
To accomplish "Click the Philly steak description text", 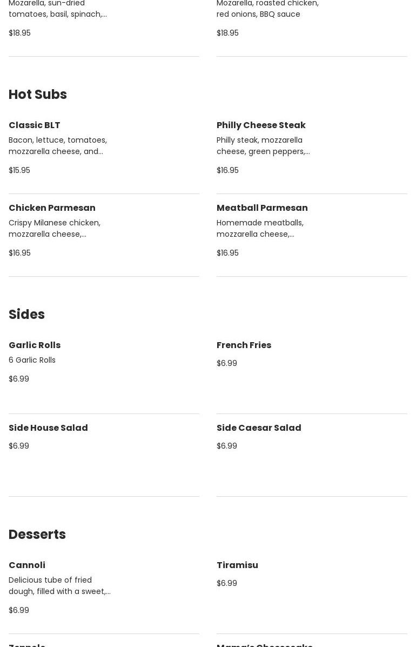I will (x=263, y=145).
